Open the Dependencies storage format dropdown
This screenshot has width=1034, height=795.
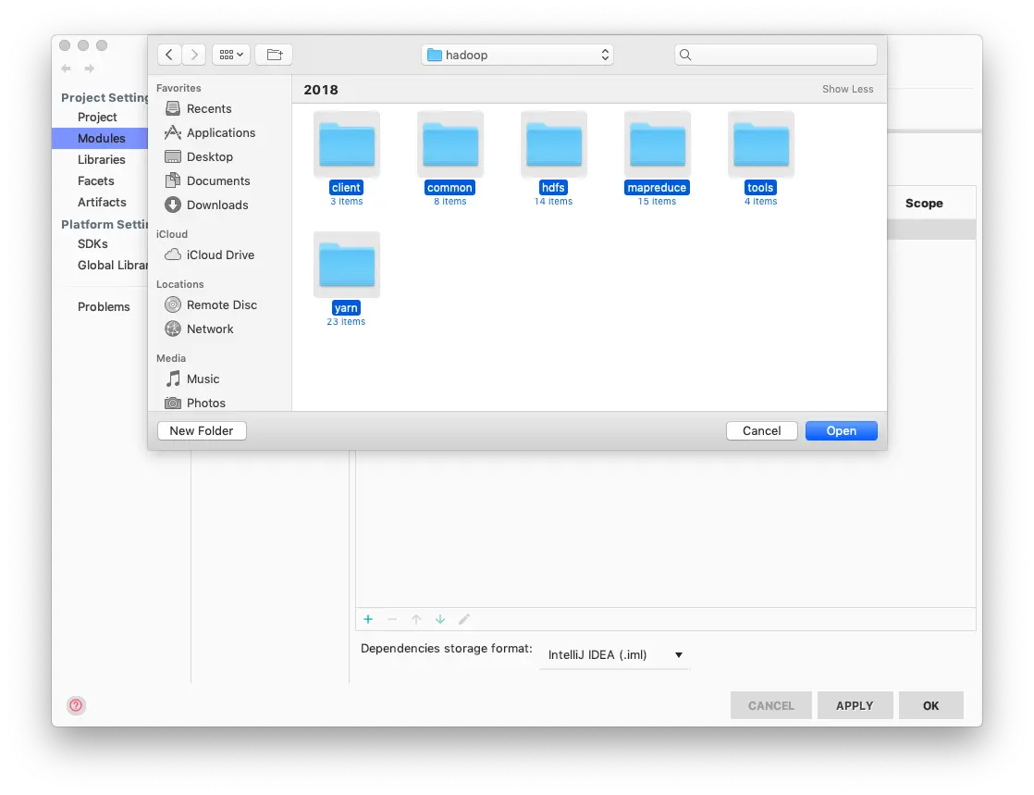pos(613,654)
